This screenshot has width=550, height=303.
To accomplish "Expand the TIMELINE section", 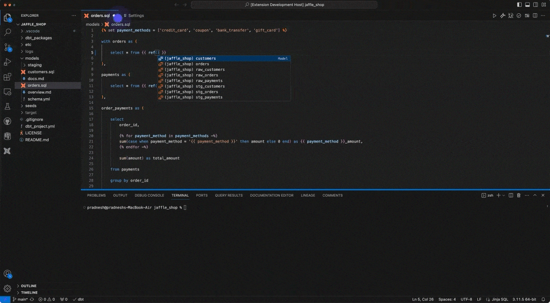I will pos(48,293).
